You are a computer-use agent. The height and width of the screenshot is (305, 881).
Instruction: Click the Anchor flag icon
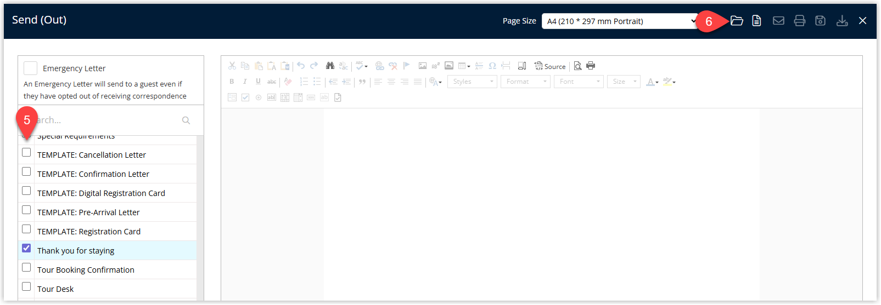tap(406, 66)
